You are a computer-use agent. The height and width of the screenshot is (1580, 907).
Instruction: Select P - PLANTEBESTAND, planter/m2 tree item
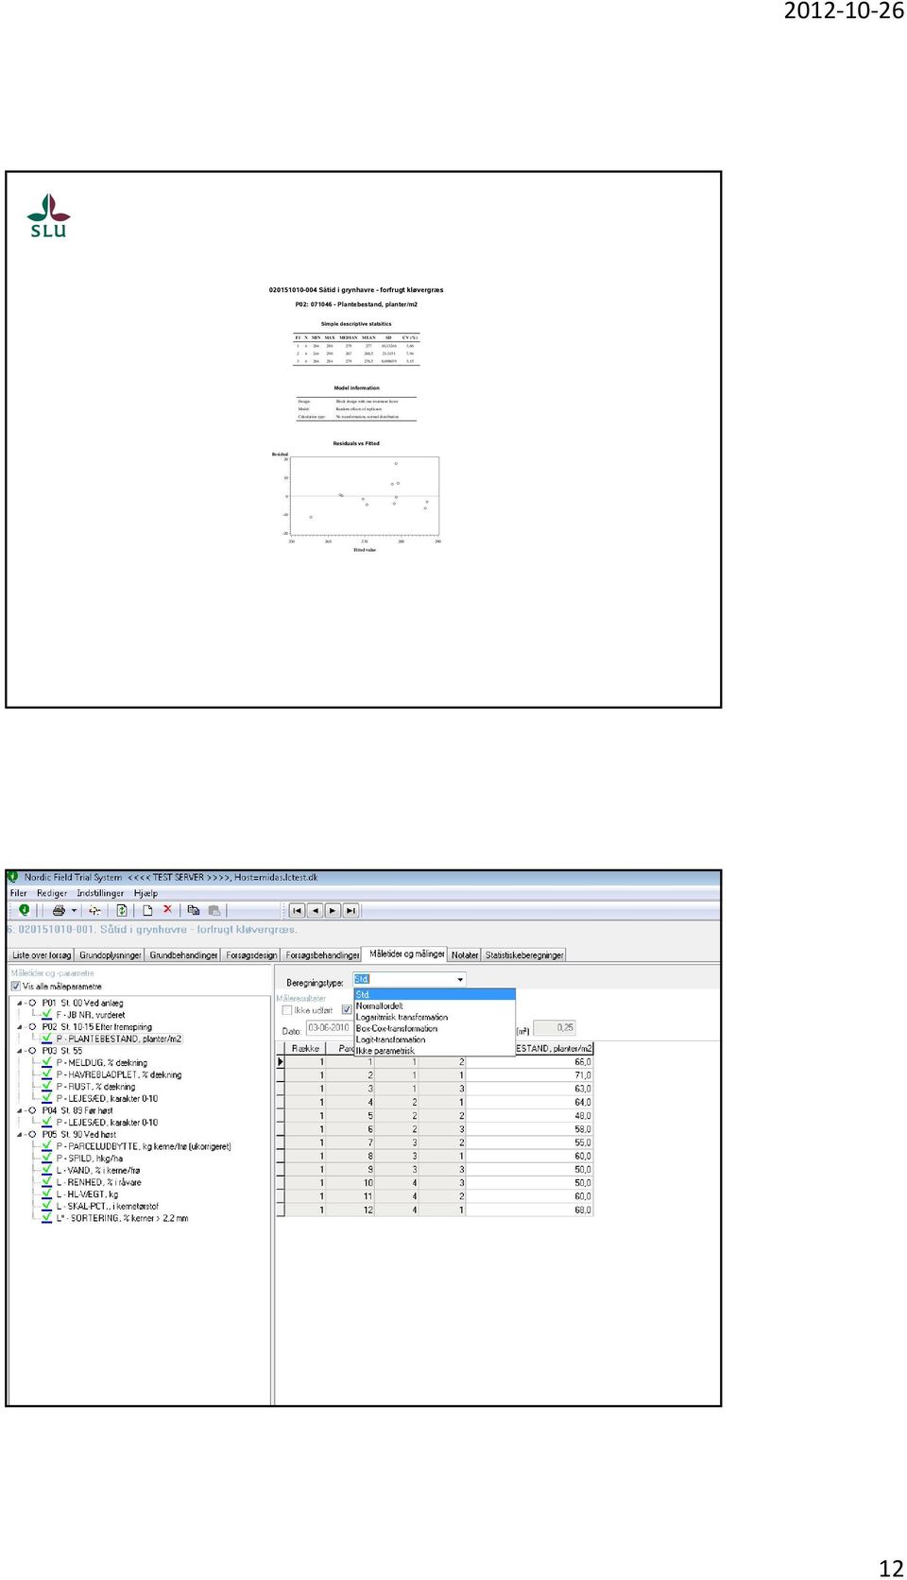(x=118, y=1039)
